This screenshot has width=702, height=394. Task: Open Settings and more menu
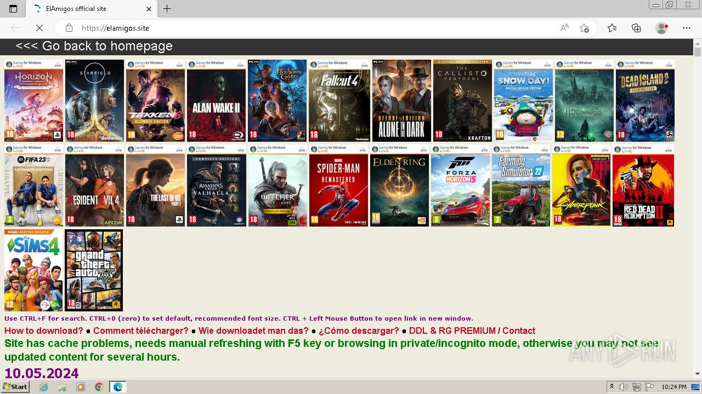[x=687, y=28]
